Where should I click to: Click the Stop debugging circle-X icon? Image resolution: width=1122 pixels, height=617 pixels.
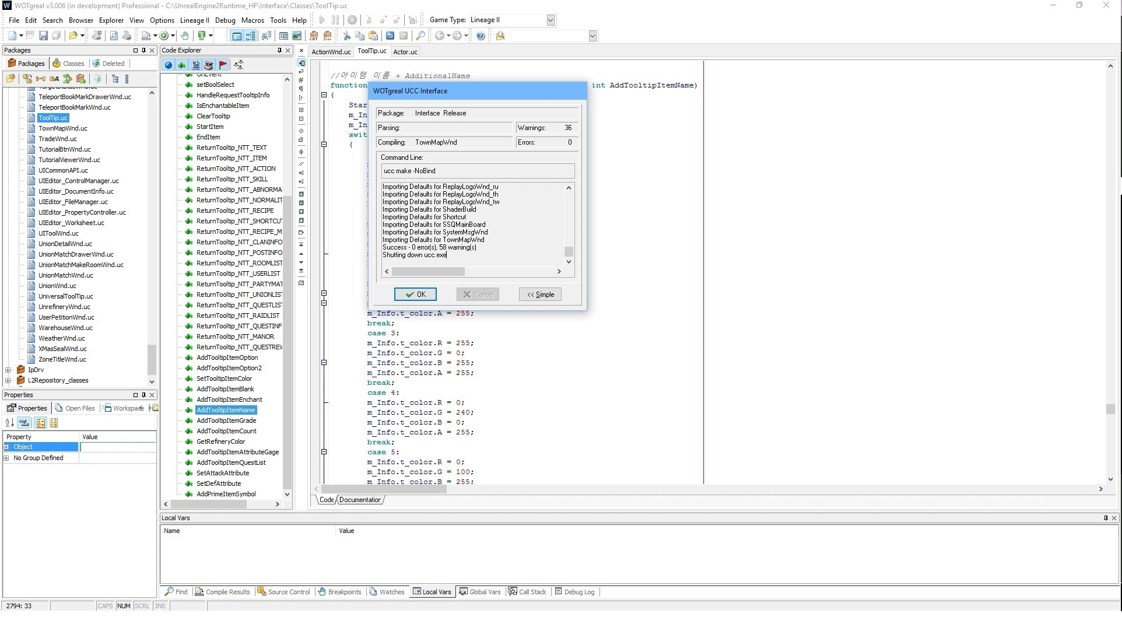coord(352,20)
